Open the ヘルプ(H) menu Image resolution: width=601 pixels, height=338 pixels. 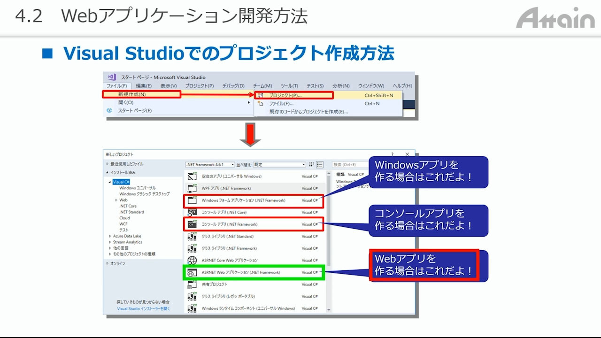coord(402,86)
